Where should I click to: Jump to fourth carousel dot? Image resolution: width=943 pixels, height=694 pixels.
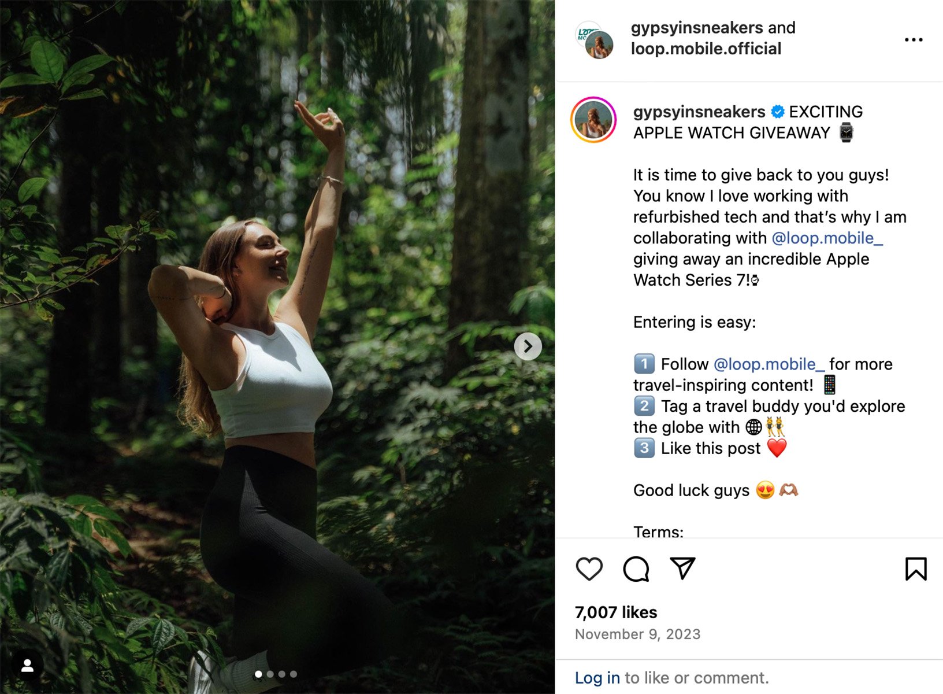[x=294, y=674]
